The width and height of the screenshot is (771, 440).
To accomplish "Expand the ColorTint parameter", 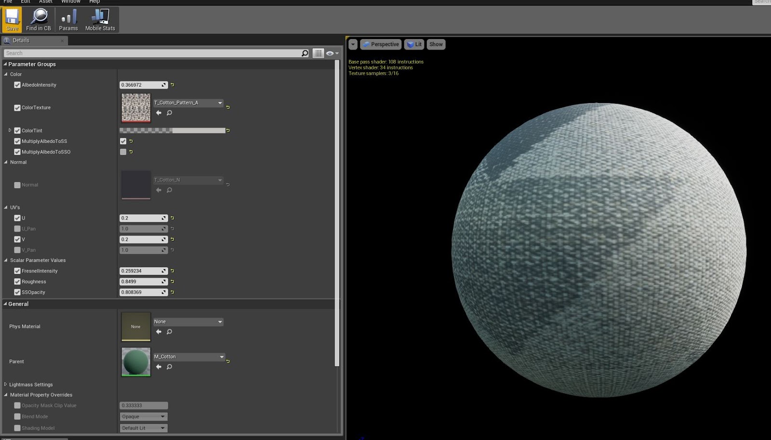I will tap(9, 130).
